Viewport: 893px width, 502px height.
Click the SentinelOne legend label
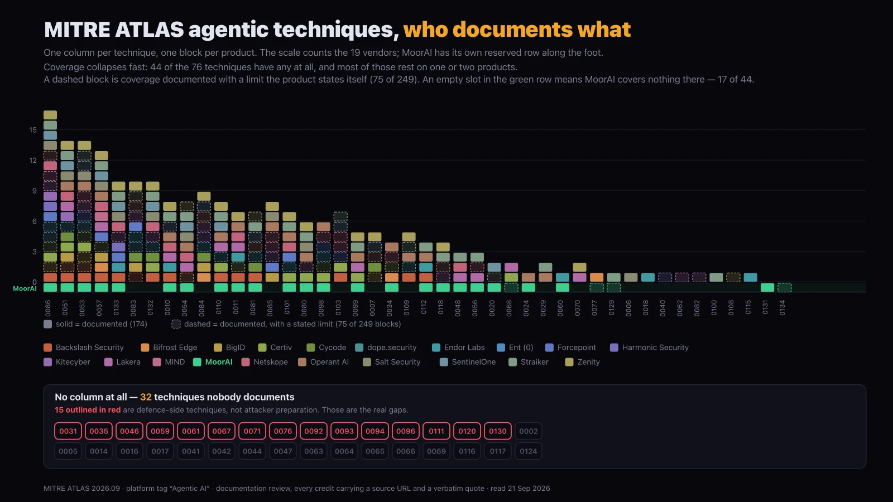click(x=474, y=362)
